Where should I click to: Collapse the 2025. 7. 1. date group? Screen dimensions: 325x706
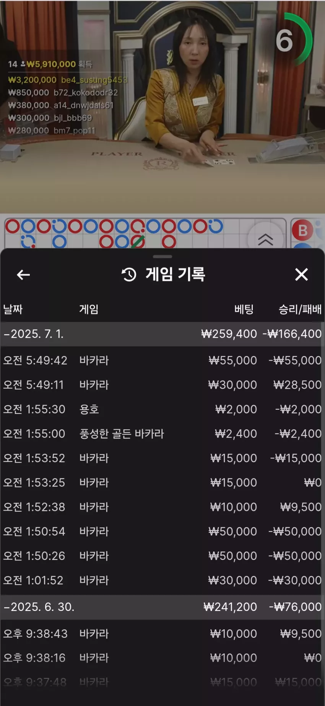coord(162,334)
